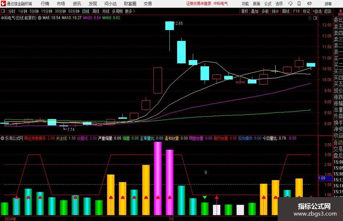Click the MA10: 10.27 indicator label
This screenshot has height=221, width=343.
click(72, 18)
